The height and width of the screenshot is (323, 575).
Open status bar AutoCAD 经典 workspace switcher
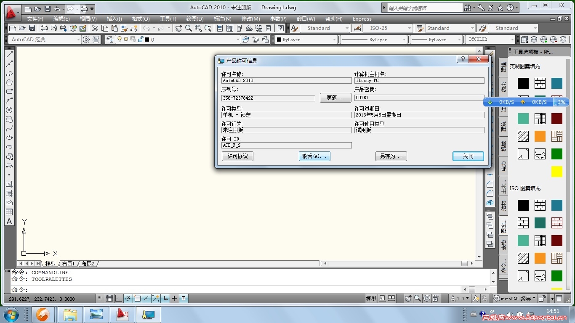pos(514,299)
